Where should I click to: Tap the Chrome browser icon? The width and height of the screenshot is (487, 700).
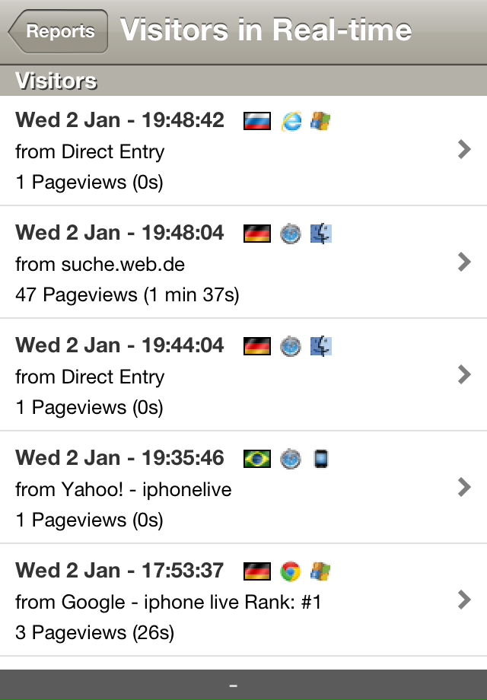click(x=291, y=571)
